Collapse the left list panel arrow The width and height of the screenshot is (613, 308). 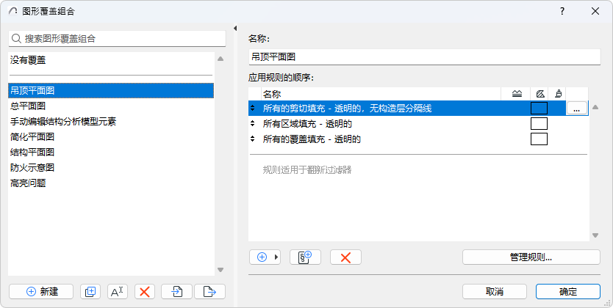[x=235, y=28]
